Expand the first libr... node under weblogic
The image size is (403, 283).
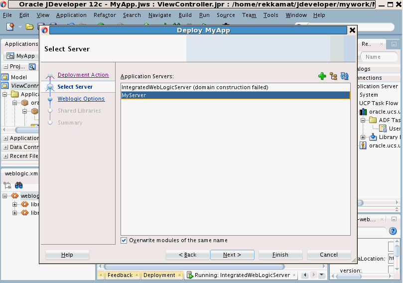[15, 205]
